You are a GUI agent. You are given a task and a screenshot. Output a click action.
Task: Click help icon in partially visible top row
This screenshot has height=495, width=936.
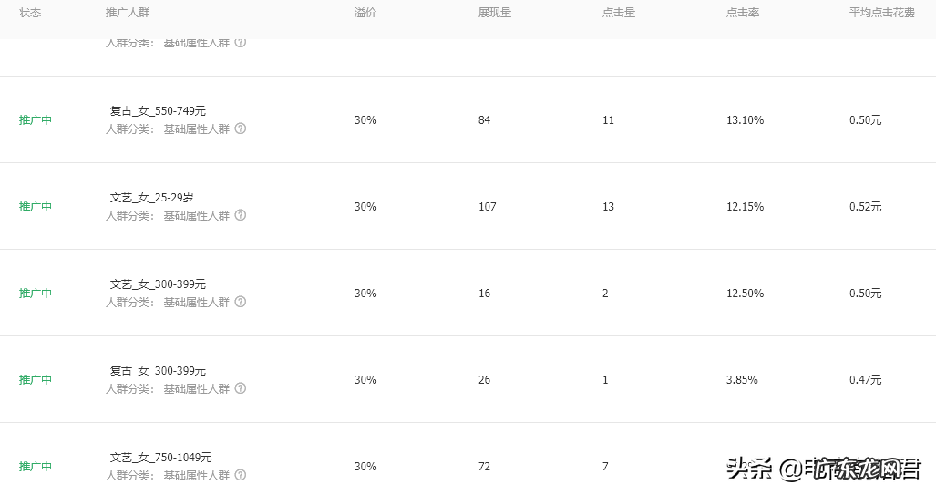(x=241, y=43)
